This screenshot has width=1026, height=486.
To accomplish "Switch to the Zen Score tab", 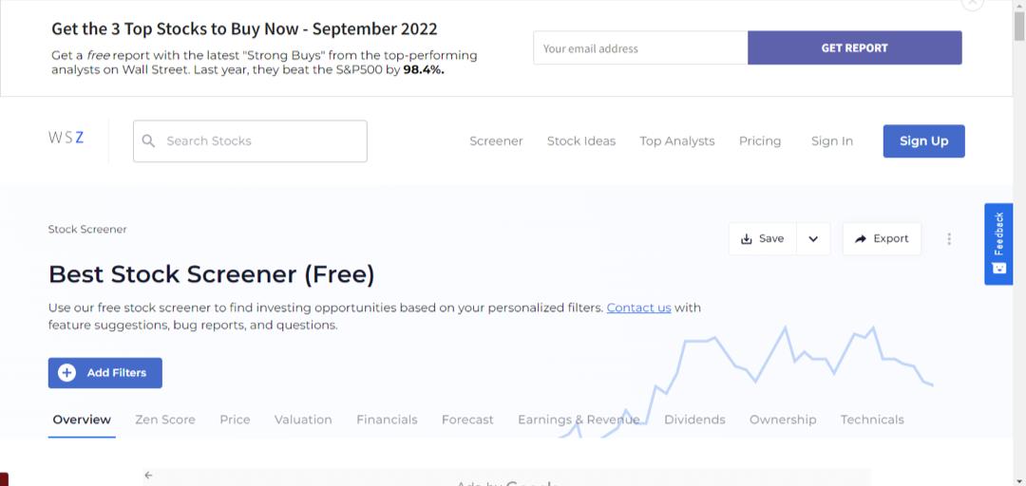I will (x=165, y=420).
